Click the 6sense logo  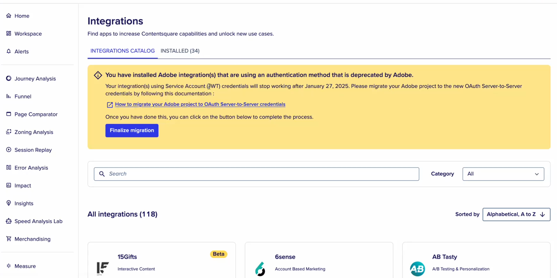260,269
